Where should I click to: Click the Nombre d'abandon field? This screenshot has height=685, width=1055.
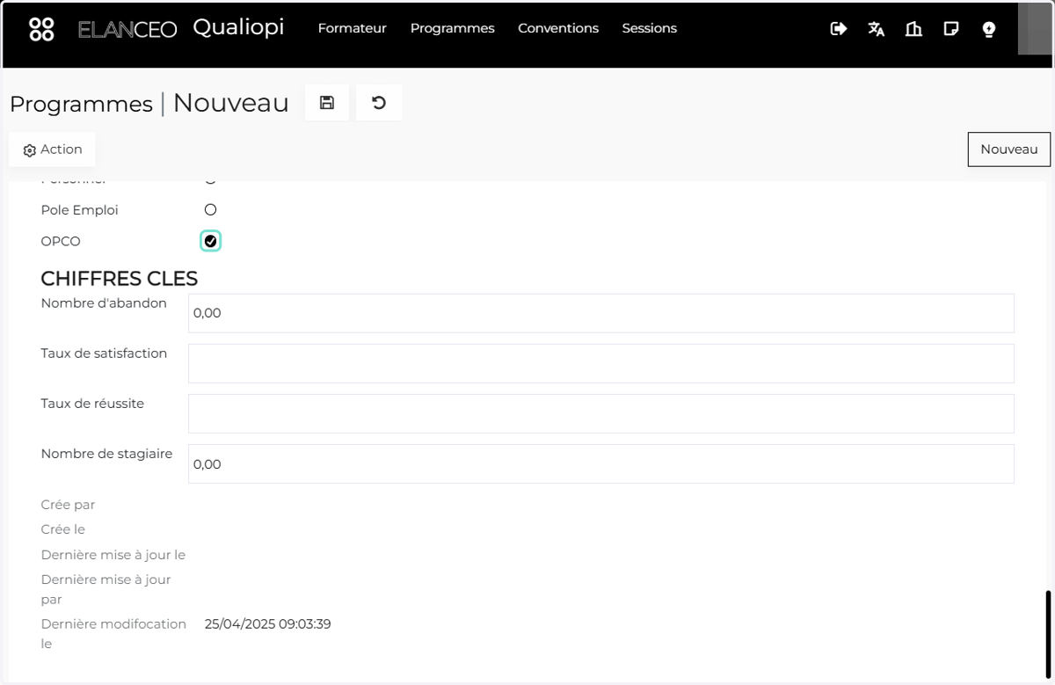[x=601, y=313]
